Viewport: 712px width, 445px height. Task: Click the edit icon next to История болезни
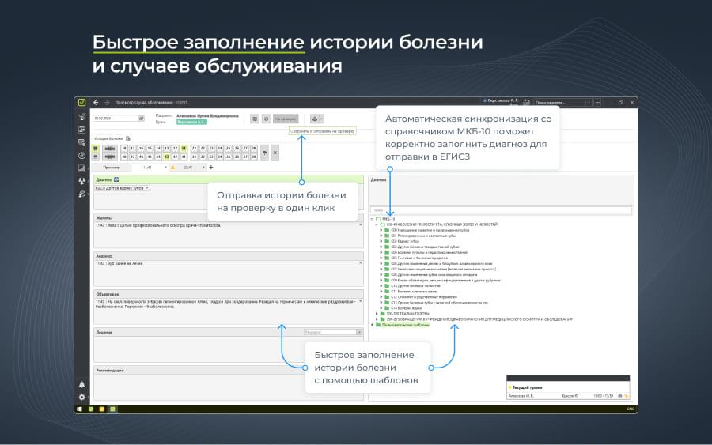128,138
